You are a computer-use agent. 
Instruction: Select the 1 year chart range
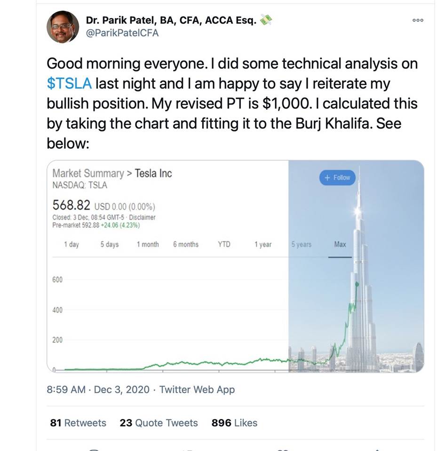pos(262,245)
